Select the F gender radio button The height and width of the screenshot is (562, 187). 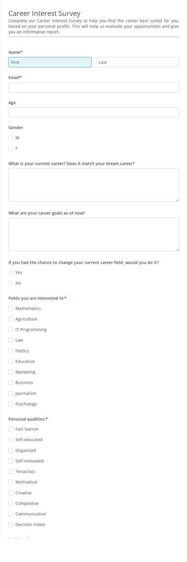coord(11,149)
